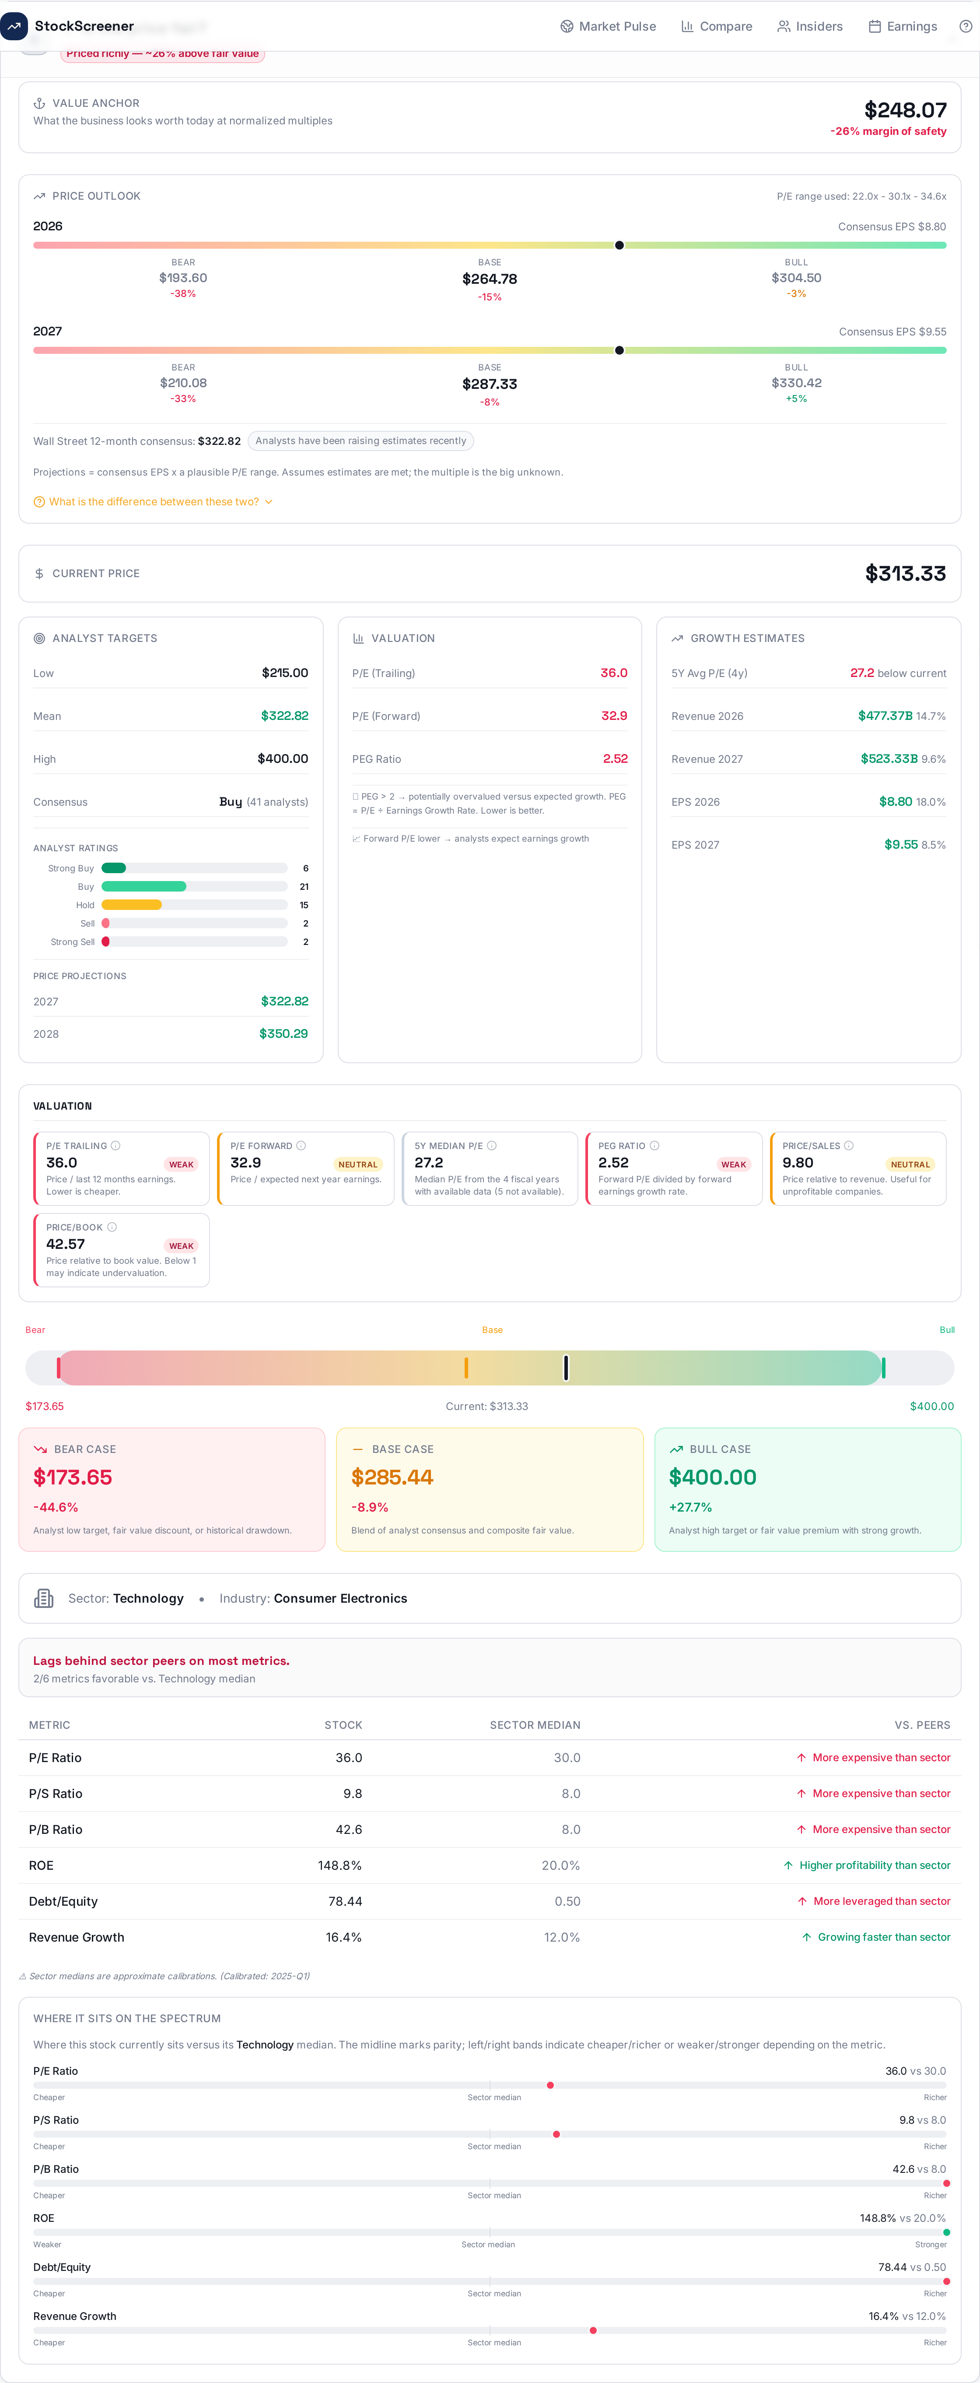This screenshot has width=980, height=2383.
Task: Click the High analyst target $400.00
Action: [283, 758]
